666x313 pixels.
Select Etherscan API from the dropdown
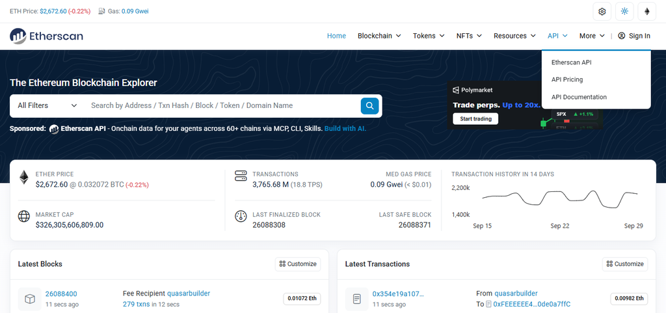point(571,62)
